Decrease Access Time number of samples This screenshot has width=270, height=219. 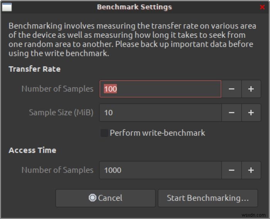(x=232, y=170)
